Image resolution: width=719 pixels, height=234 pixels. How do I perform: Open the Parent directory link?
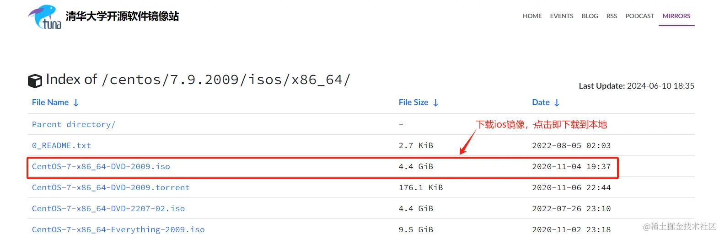tap(74, 124)
